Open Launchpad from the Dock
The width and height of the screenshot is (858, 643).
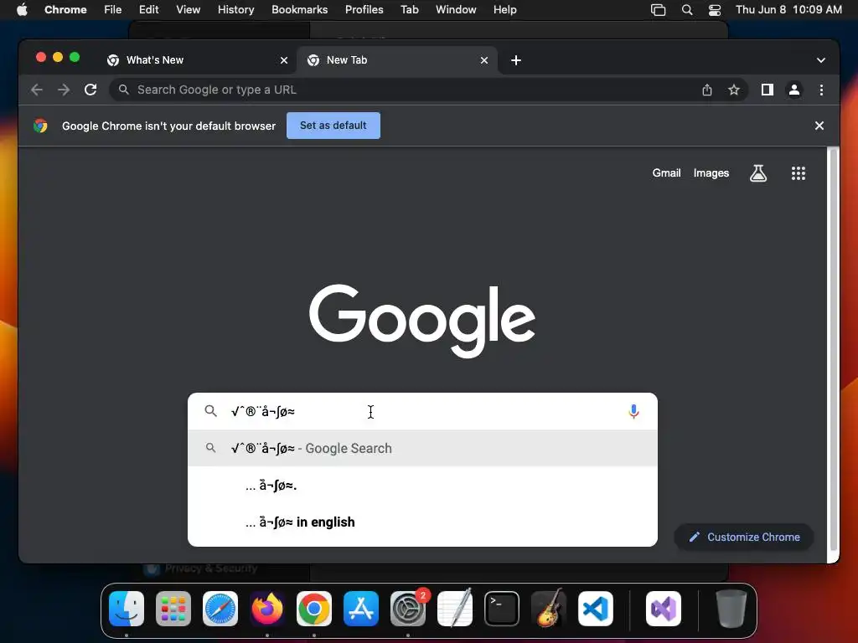173,609
